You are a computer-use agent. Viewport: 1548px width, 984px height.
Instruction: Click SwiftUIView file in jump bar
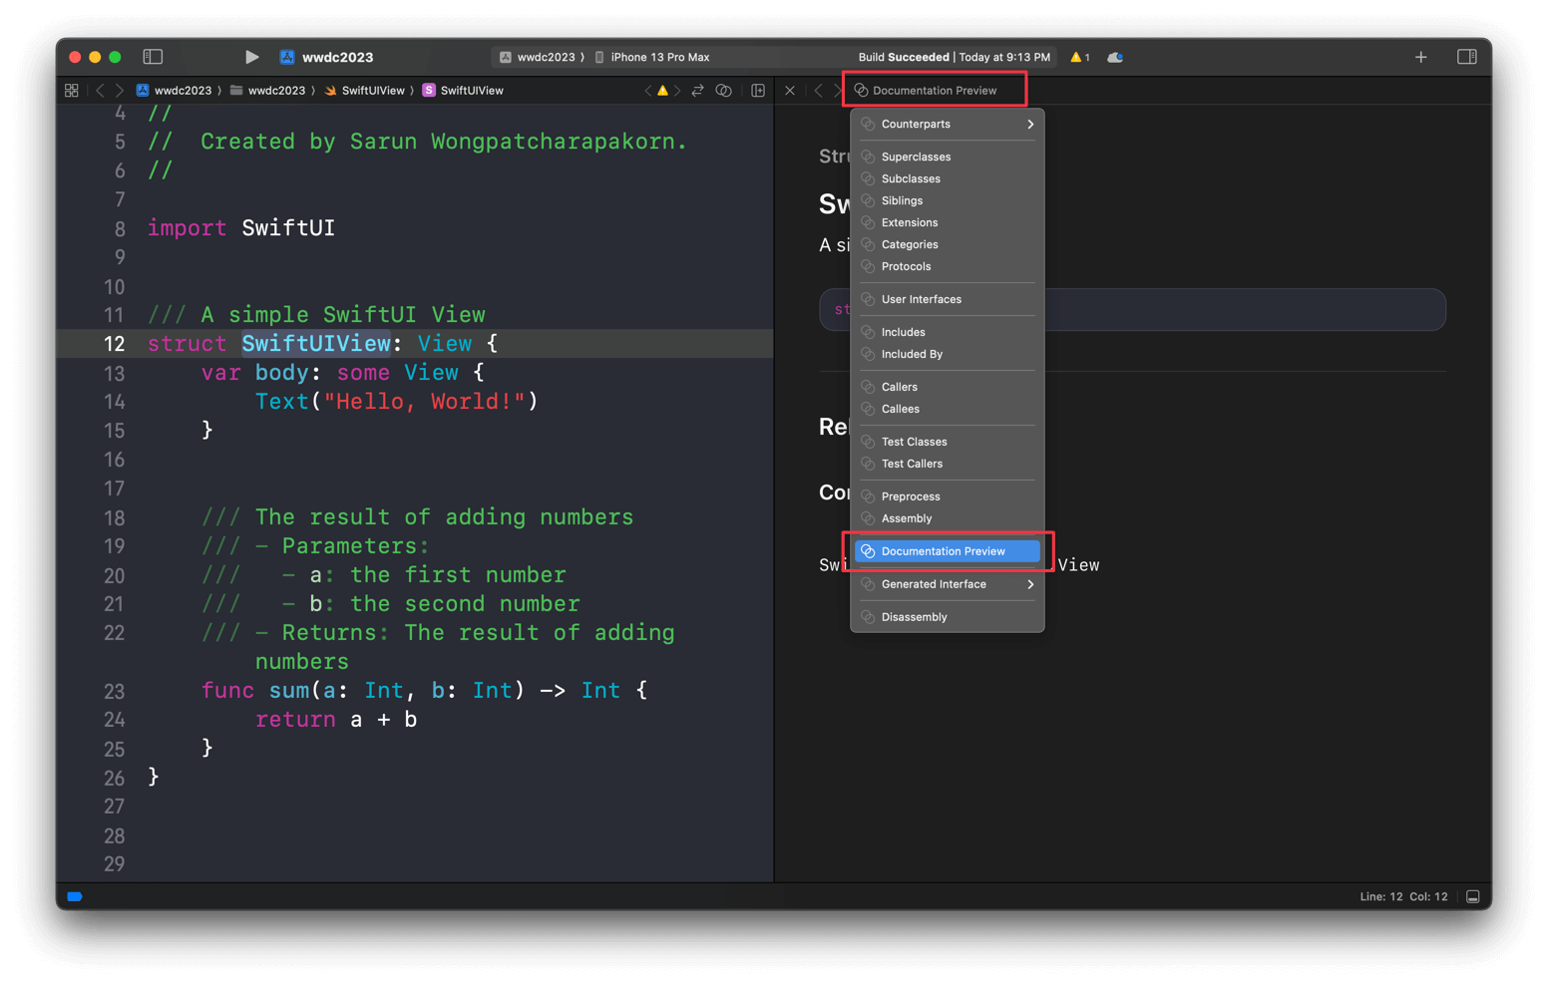pos(364,90)
